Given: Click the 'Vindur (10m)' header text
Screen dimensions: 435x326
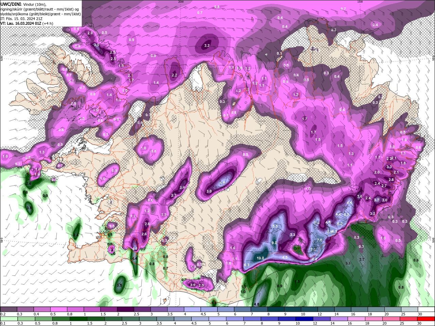Looking at the screenshot, I should point(35,4).
